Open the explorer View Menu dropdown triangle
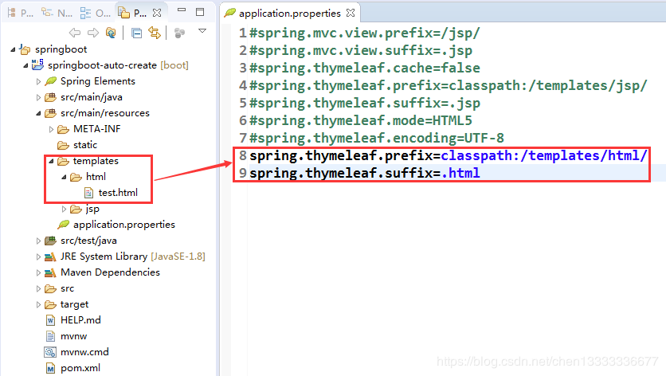The width and height of the screenshot is (666, 376). tap(202, 31)
